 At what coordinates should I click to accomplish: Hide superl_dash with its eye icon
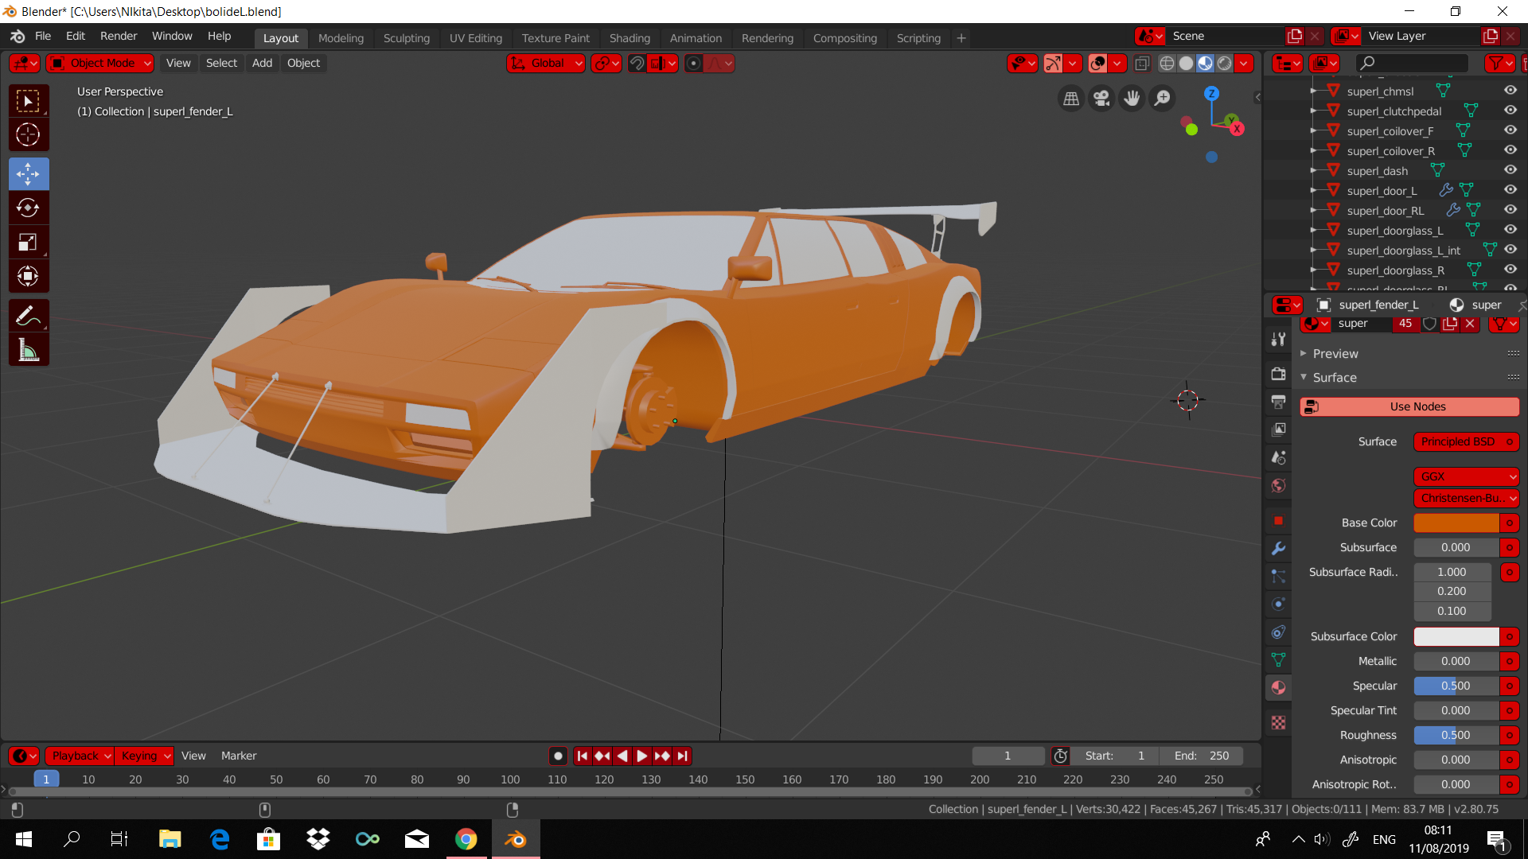coord(1510,169)
